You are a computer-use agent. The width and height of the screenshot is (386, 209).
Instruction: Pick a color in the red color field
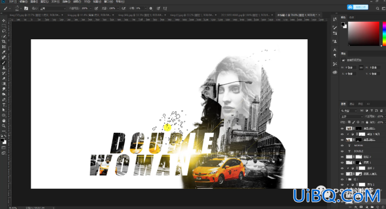tap(364, 34)
